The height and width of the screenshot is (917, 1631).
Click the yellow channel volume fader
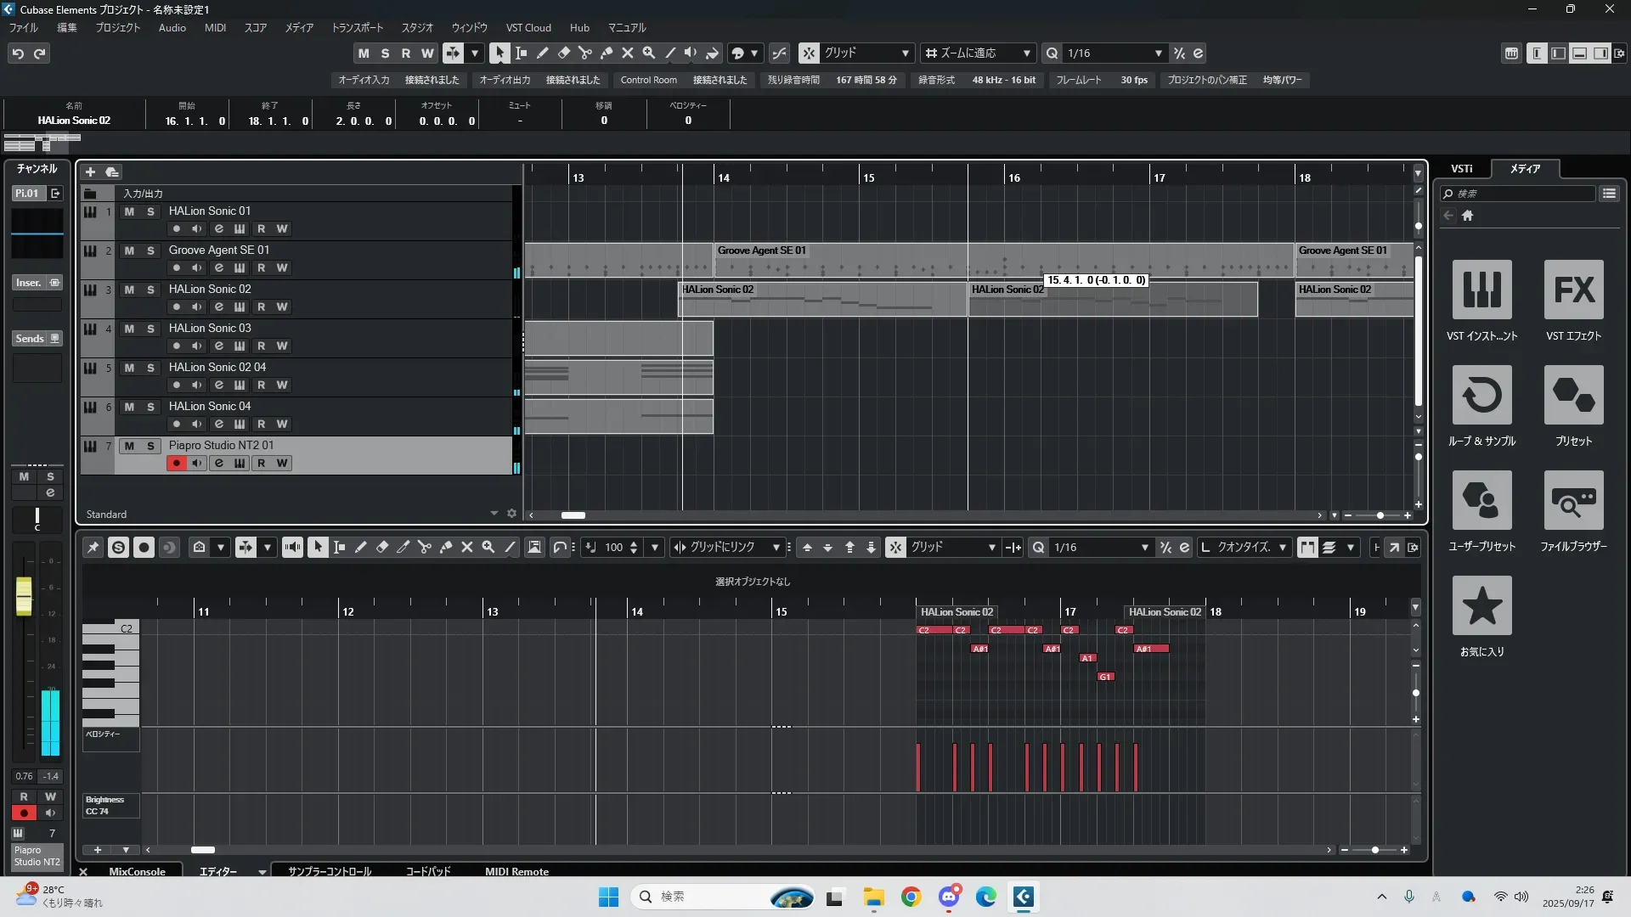pos(24,595)
